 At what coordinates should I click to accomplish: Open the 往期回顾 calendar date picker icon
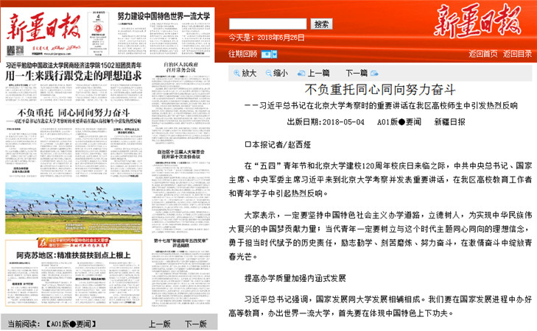(x=265, y=54)
